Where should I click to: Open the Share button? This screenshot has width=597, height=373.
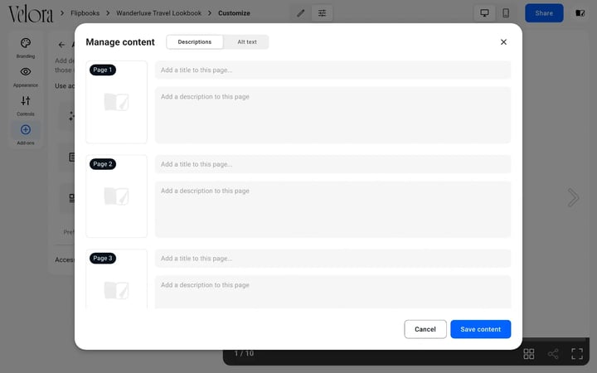click(x=544, y=13)
